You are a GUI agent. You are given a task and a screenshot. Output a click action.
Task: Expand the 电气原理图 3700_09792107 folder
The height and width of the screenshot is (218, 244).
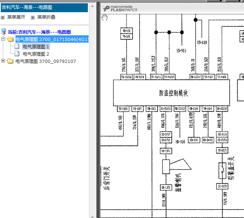point(3,61)
